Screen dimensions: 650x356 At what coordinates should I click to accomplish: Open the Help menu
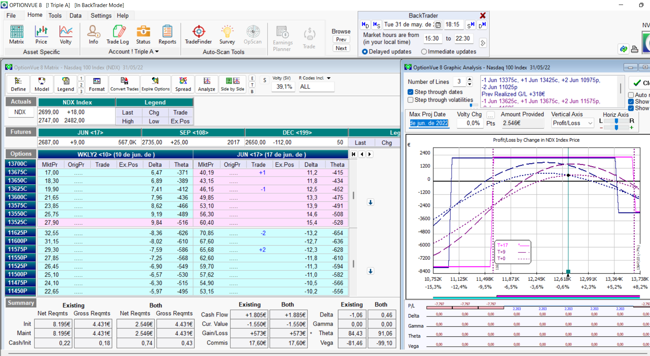coord(123,15)
